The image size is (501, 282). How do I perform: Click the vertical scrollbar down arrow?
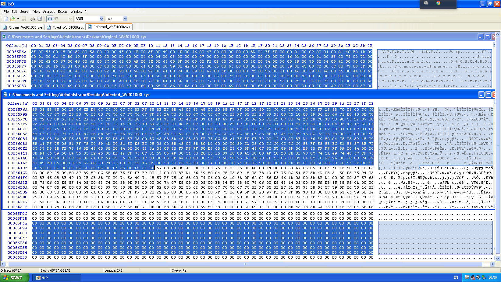click(498, 259)
